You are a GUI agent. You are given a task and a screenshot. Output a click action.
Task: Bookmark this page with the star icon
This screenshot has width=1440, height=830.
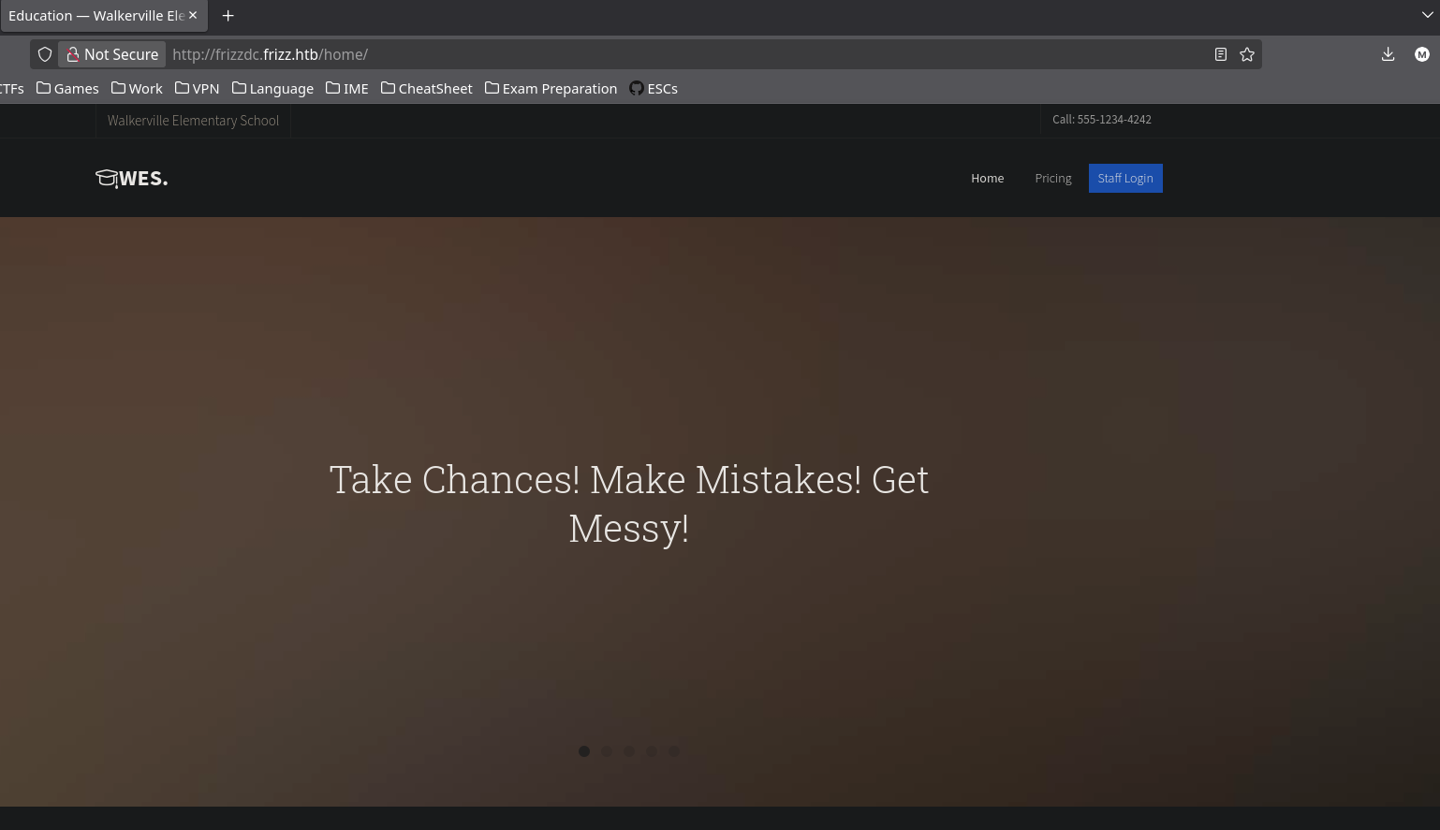[1247, 54]
